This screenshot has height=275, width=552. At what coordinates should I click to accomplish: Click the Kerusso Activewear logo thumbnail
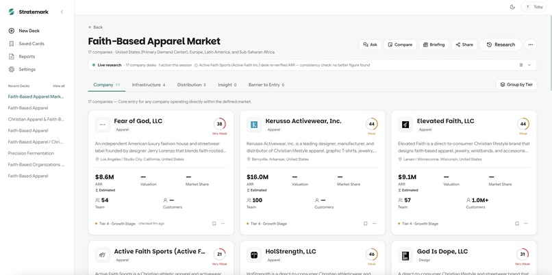coord(254,125)
